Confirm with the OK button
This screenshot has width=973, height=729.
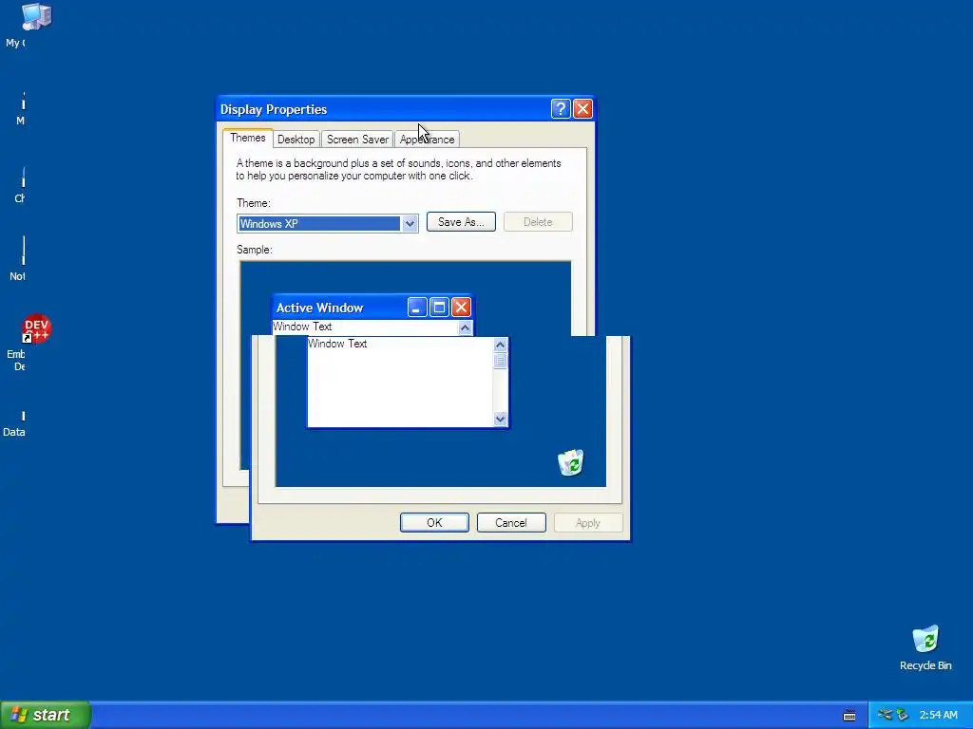434,523
